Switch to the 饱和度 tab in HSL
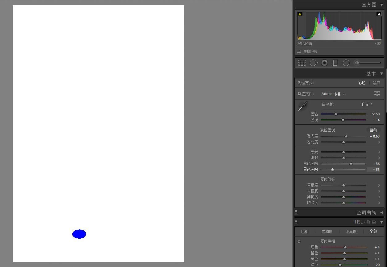The height and width of the screenshot is (267, 387). [x=327, y=232]
